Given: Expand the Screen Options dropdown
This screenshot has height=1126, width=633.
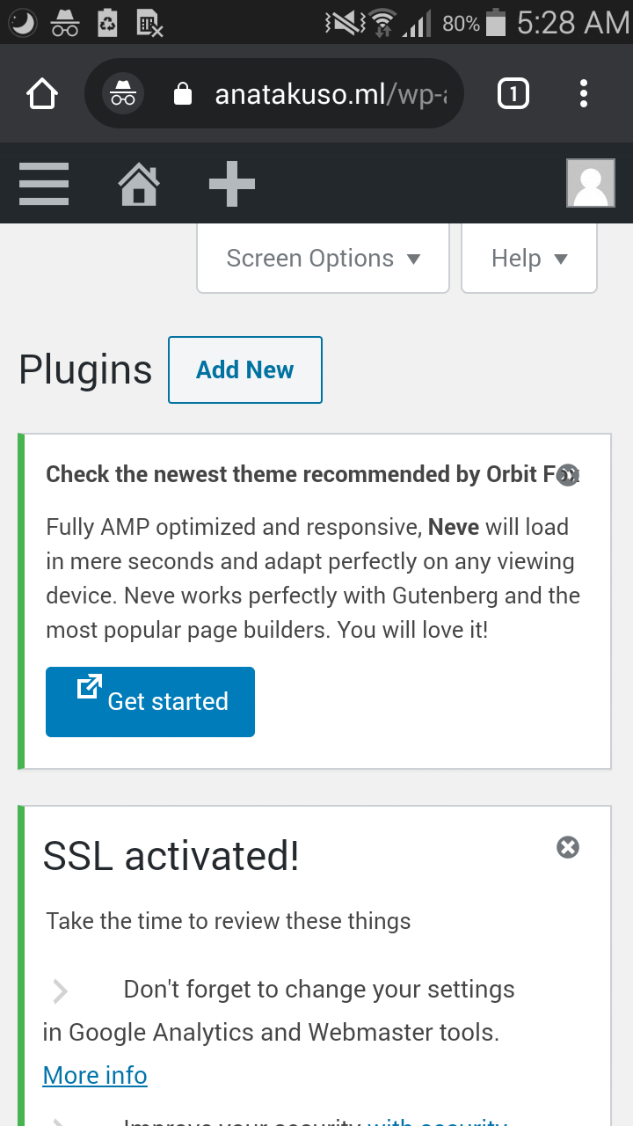Looking at the screenshot, I should click(x=323, y=259).
